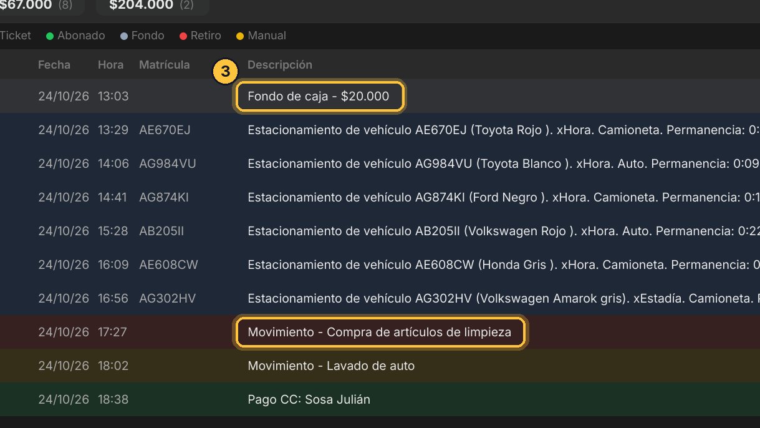Open 'Movimiento - Lavado de auto' entry

[x=331, y=366]
